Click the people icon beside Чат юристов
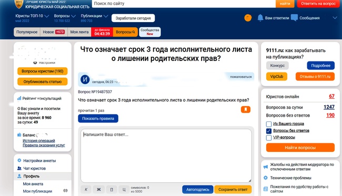The image size is (342, 196). [19, 168]
